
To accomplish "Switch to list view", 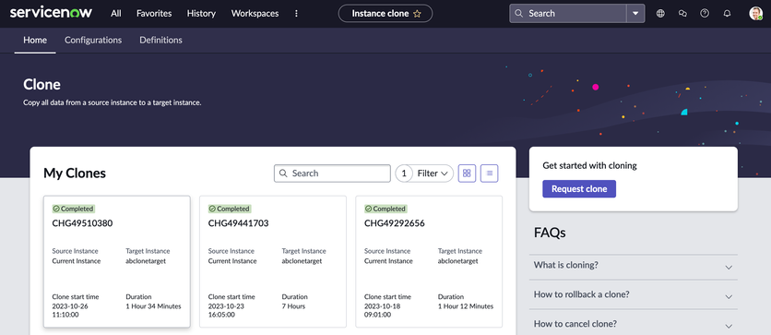I will tap(489, 173).
